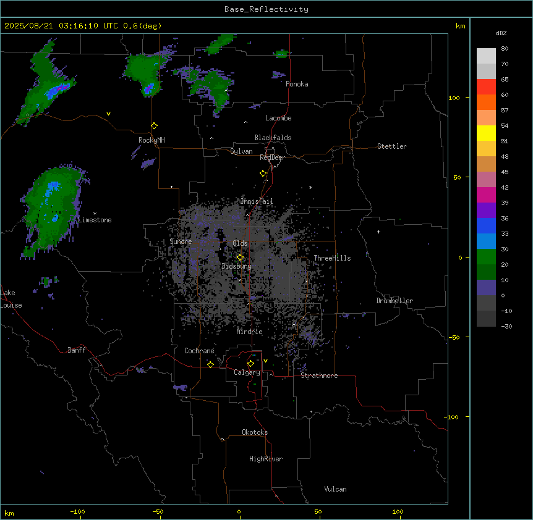The image size is (533, 520).
Task: Pick the purple 36–39 dBZ legend swatch
Action: 486,211
